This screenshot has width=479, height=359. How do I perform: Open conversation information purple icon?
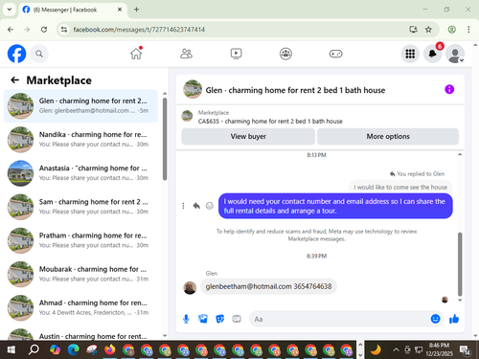[449, 89]
